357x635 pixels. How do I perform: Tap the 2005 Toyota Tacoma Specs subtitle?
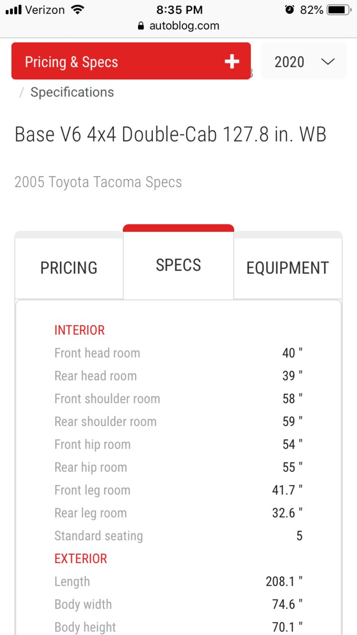click(98, 182)
